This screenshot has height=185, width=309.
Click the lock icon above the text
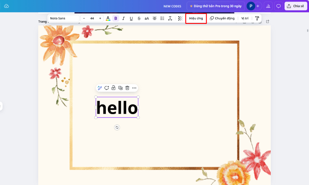[x=113, y=88]
